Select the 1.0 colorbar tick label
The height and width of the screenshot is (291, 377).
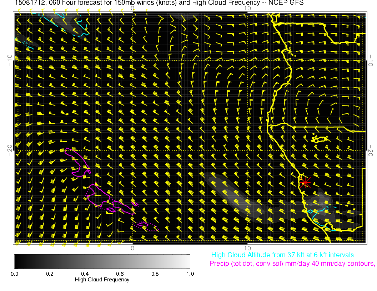pyautogui.click(x=190, y=274)
